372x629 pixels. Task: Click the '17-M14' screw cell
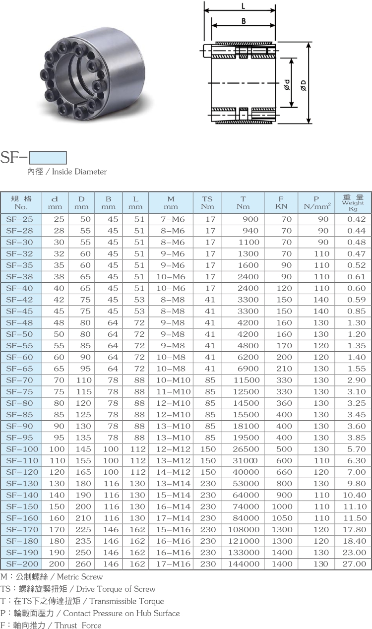[173, 518]
